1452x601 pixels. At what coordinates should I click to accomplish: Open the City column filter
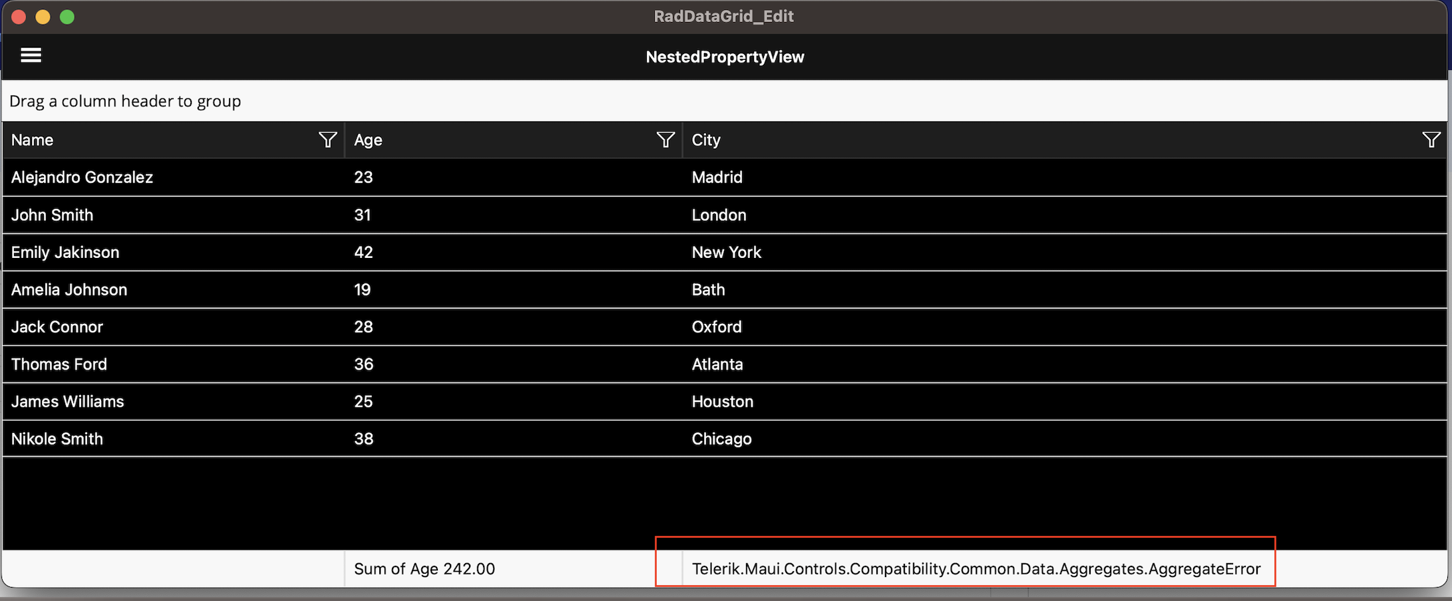1431,140
